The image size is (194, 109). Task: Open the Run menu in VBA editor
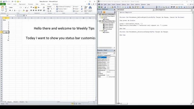tap(128, 5)
